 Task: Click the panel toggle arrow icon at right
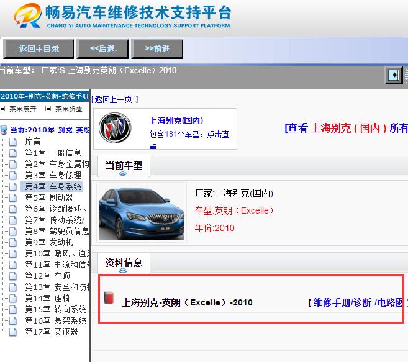click(394, 75)
